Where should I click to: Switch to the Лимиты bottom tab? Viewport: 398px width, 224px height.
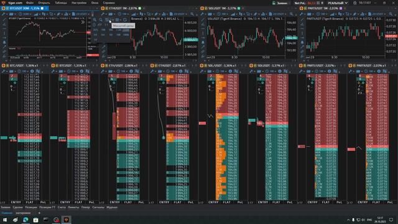point(73,207)
